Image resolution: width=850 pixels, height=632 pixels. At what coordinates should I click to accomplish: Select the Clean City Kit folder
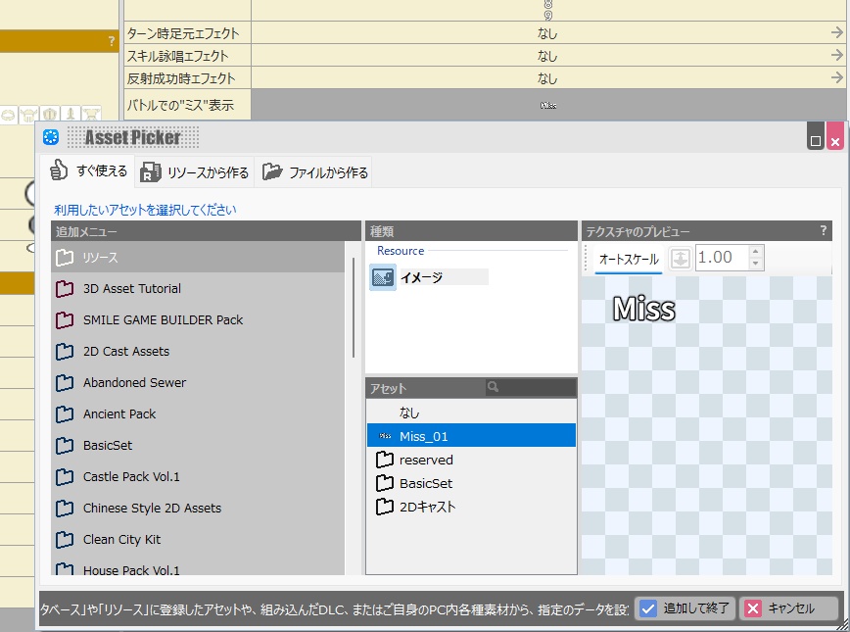tap(198, 539)
